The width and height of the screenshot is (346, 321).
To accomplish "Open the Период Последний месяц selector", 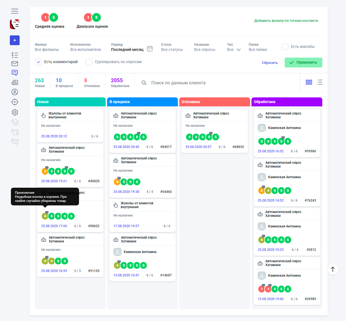I will tap(127, 47).
